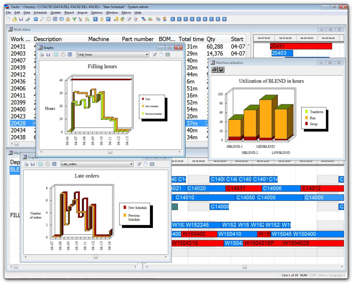The width and height of the screenshot is (352, 283).
Task: Click the magnifier search icon in main toolbar
Action: pos(42,19)
